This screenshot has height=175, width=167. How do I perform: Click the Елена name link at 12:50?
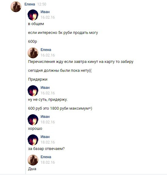click(x=30, y=4)
